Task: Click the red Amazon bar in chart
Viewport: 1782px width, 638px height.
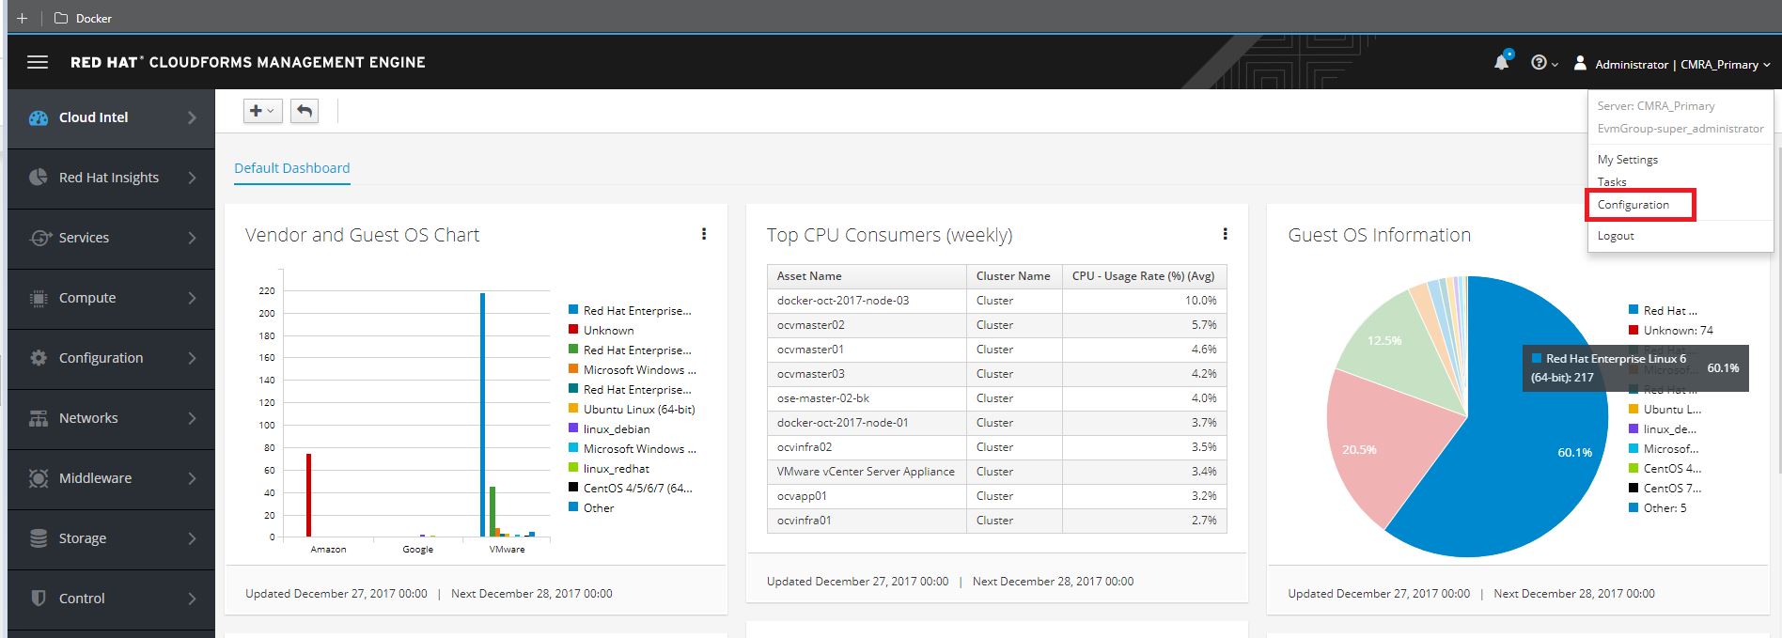Action: 308,495
